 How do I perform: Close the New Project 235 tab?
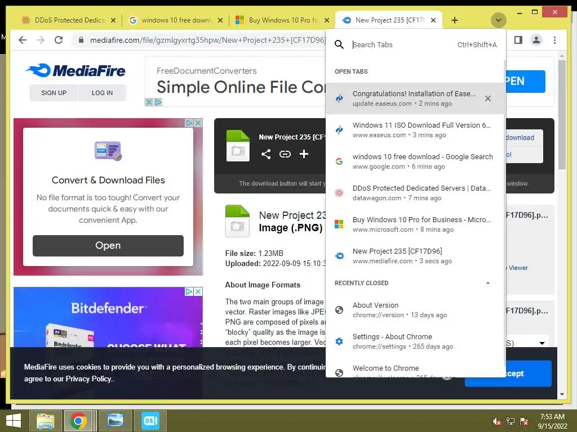(433, 20)
